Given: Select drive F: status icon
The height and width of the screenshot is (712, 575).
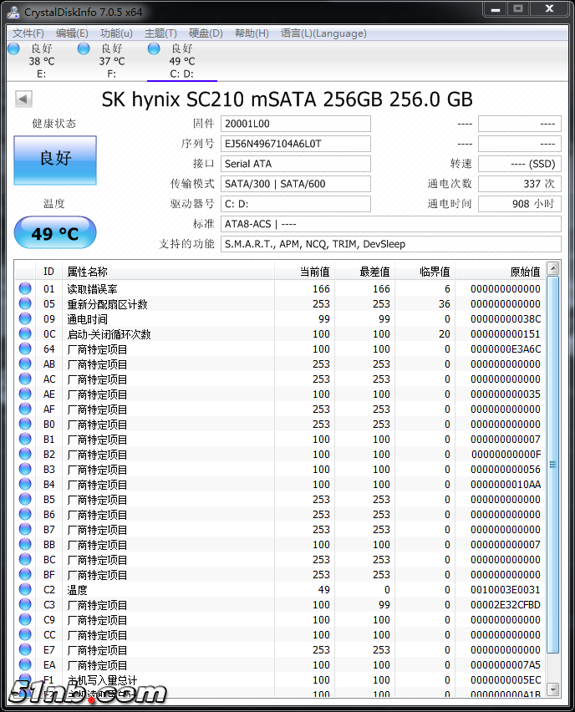Looking at the screenshot, I should pos(84,48).
